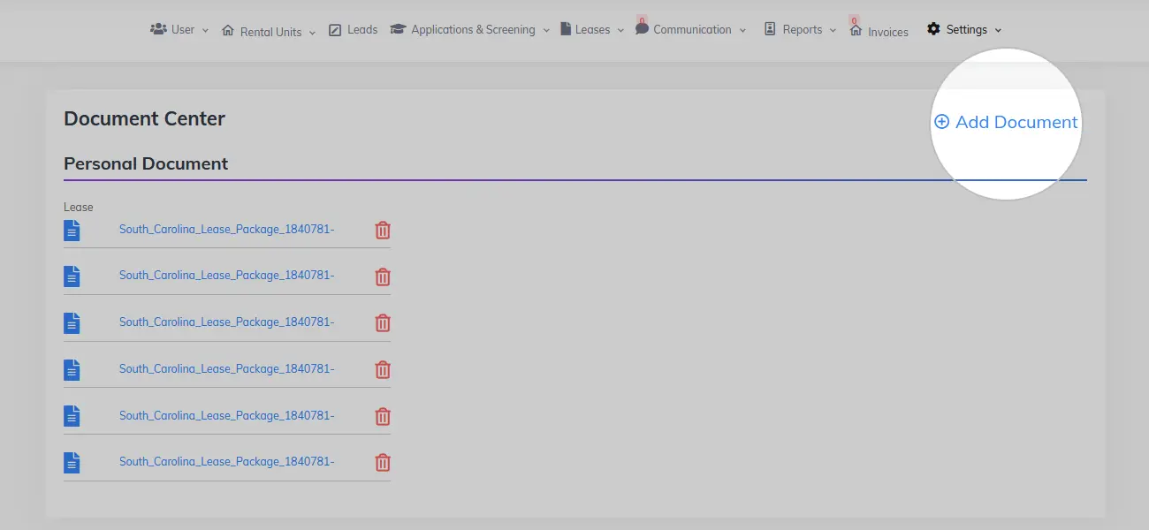The width and height of the screenshot is (1149, 530).
Task: Delete the first lease document via trash icon
Action: 383,230
